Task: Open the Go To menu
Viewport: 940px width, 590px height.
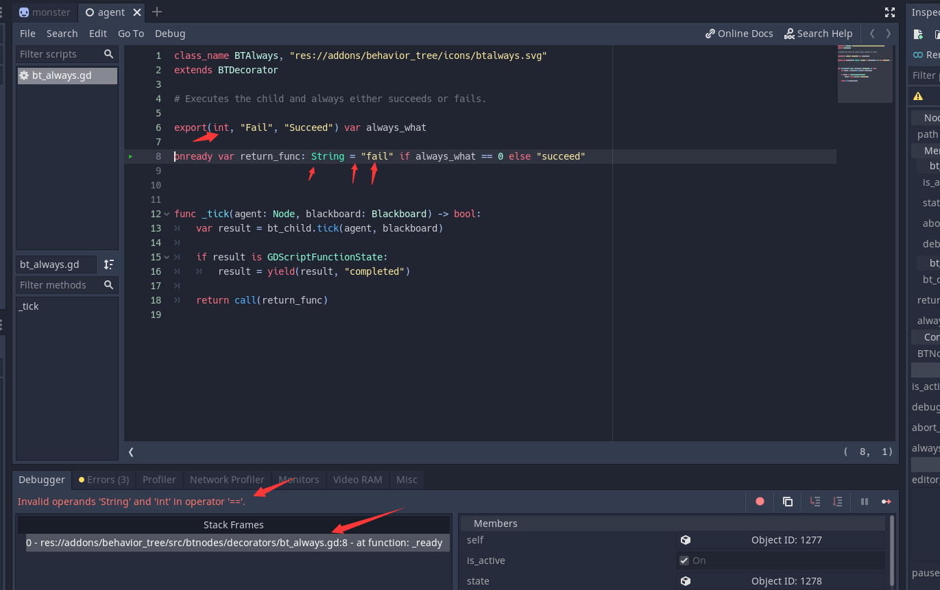Action: click(x=131, y=34)
